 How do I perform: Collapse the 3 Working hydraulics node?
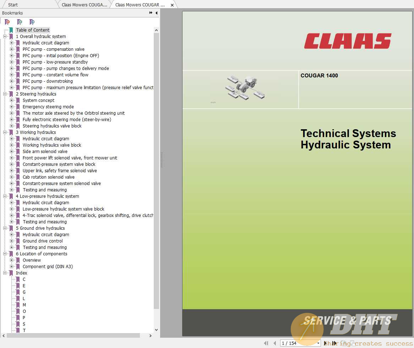[x=5, y=132]
